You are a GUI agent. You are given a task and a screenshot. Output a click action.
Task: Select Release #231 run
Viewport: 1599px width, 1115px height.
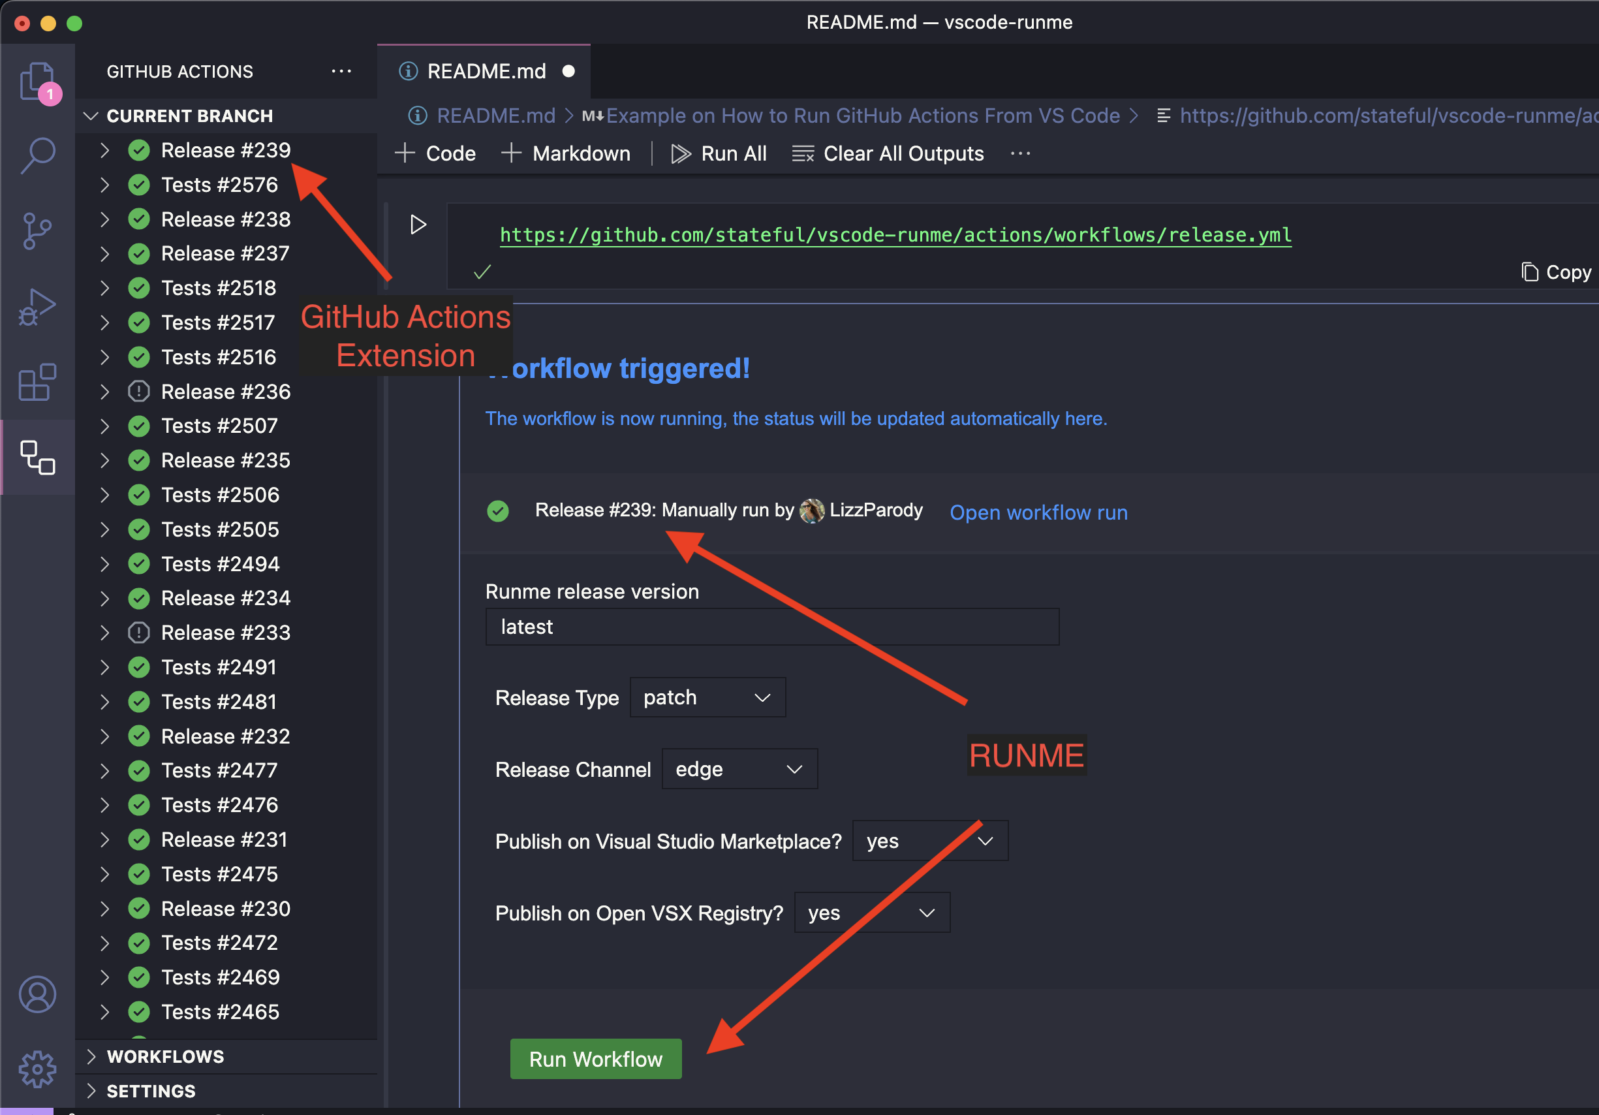[x=225, y=840]
